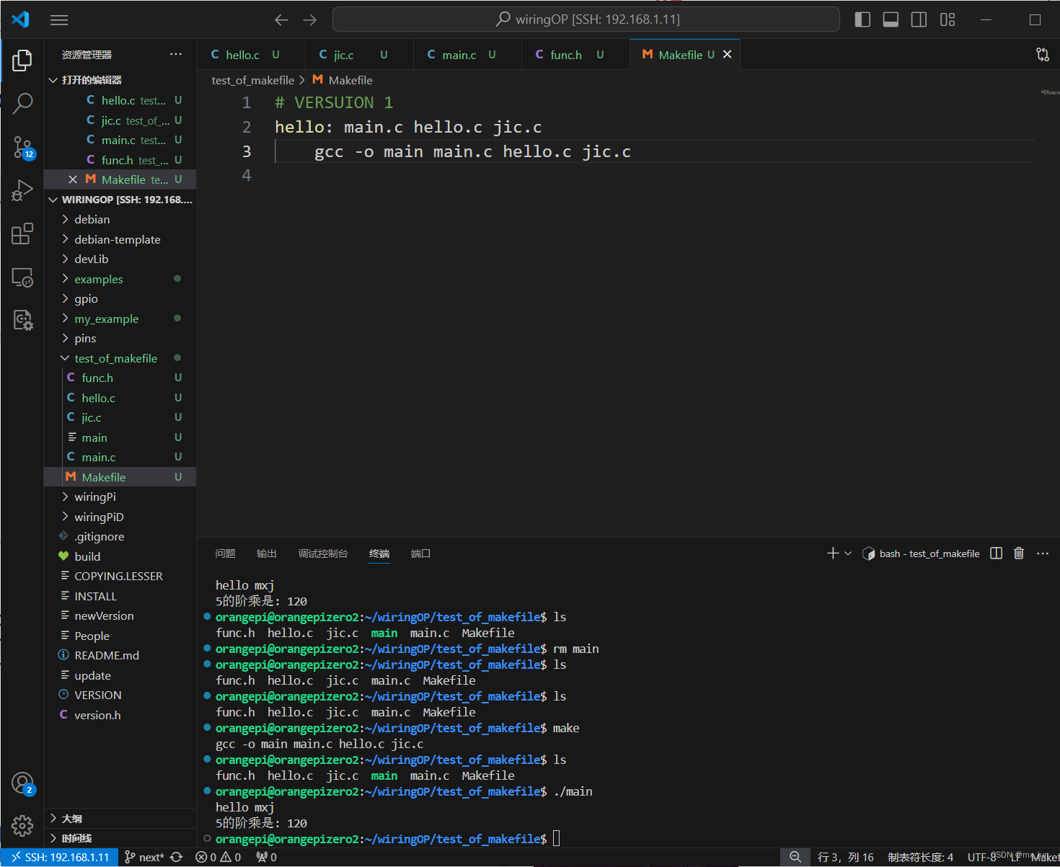
Task: Click the Accounts icon with 2 badge
Action: [x=22, y=783]
